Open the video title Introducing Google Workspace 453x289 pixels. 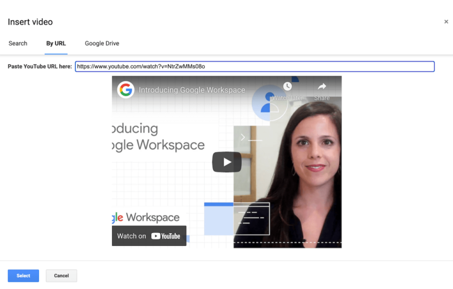pyautogui.click(x=192, y=90)
